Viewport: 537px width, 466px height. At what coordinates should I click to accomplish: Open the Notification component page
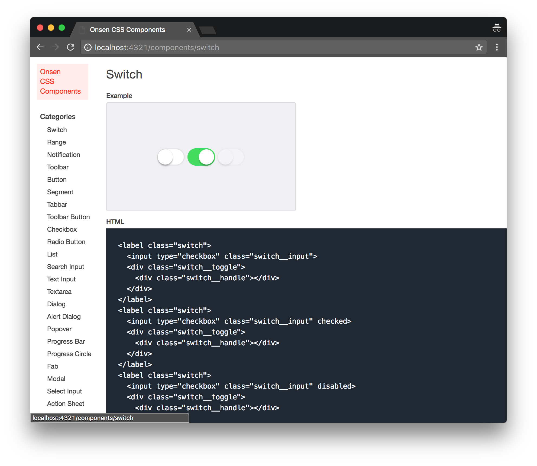(x=64, y=155)
